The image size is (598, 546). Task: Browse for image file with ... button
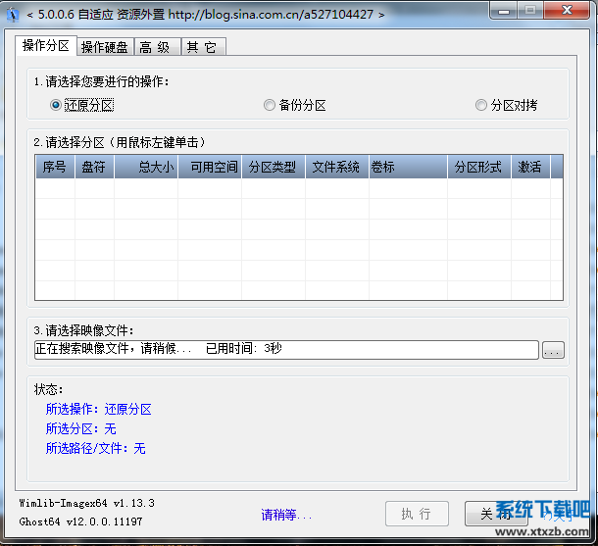(553, 350)
